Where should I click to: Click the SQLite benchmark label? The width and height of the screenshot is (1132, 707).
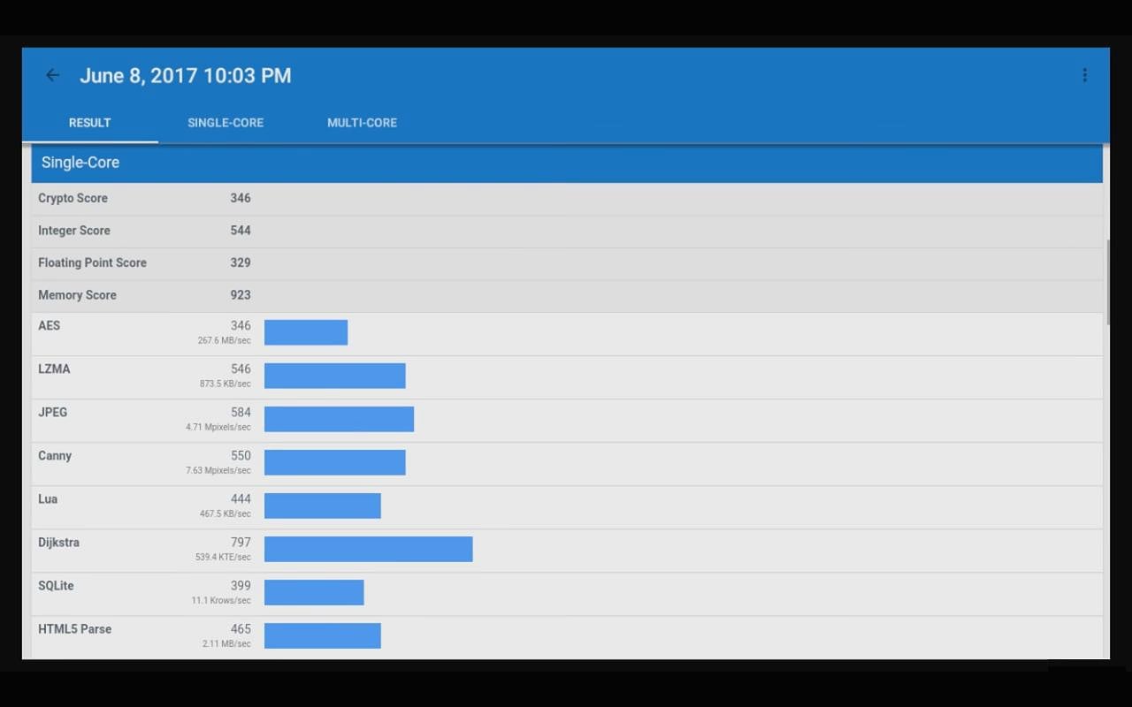click(56, 586)
